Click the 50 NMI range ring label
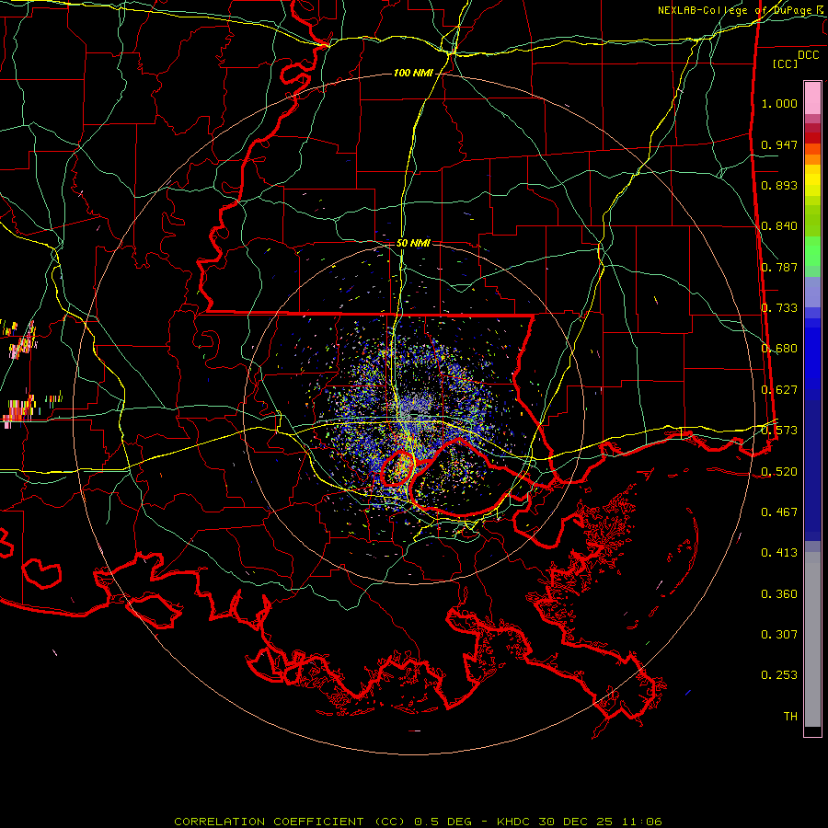The width and height of the screenshot is (828, 828). click(x=413, y=243)
